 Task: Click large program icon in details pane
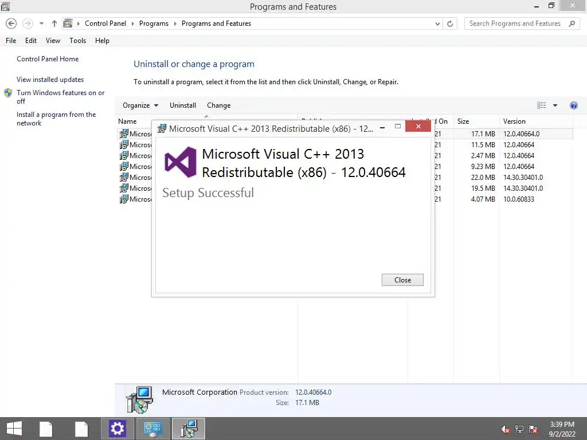coord(139,399)
